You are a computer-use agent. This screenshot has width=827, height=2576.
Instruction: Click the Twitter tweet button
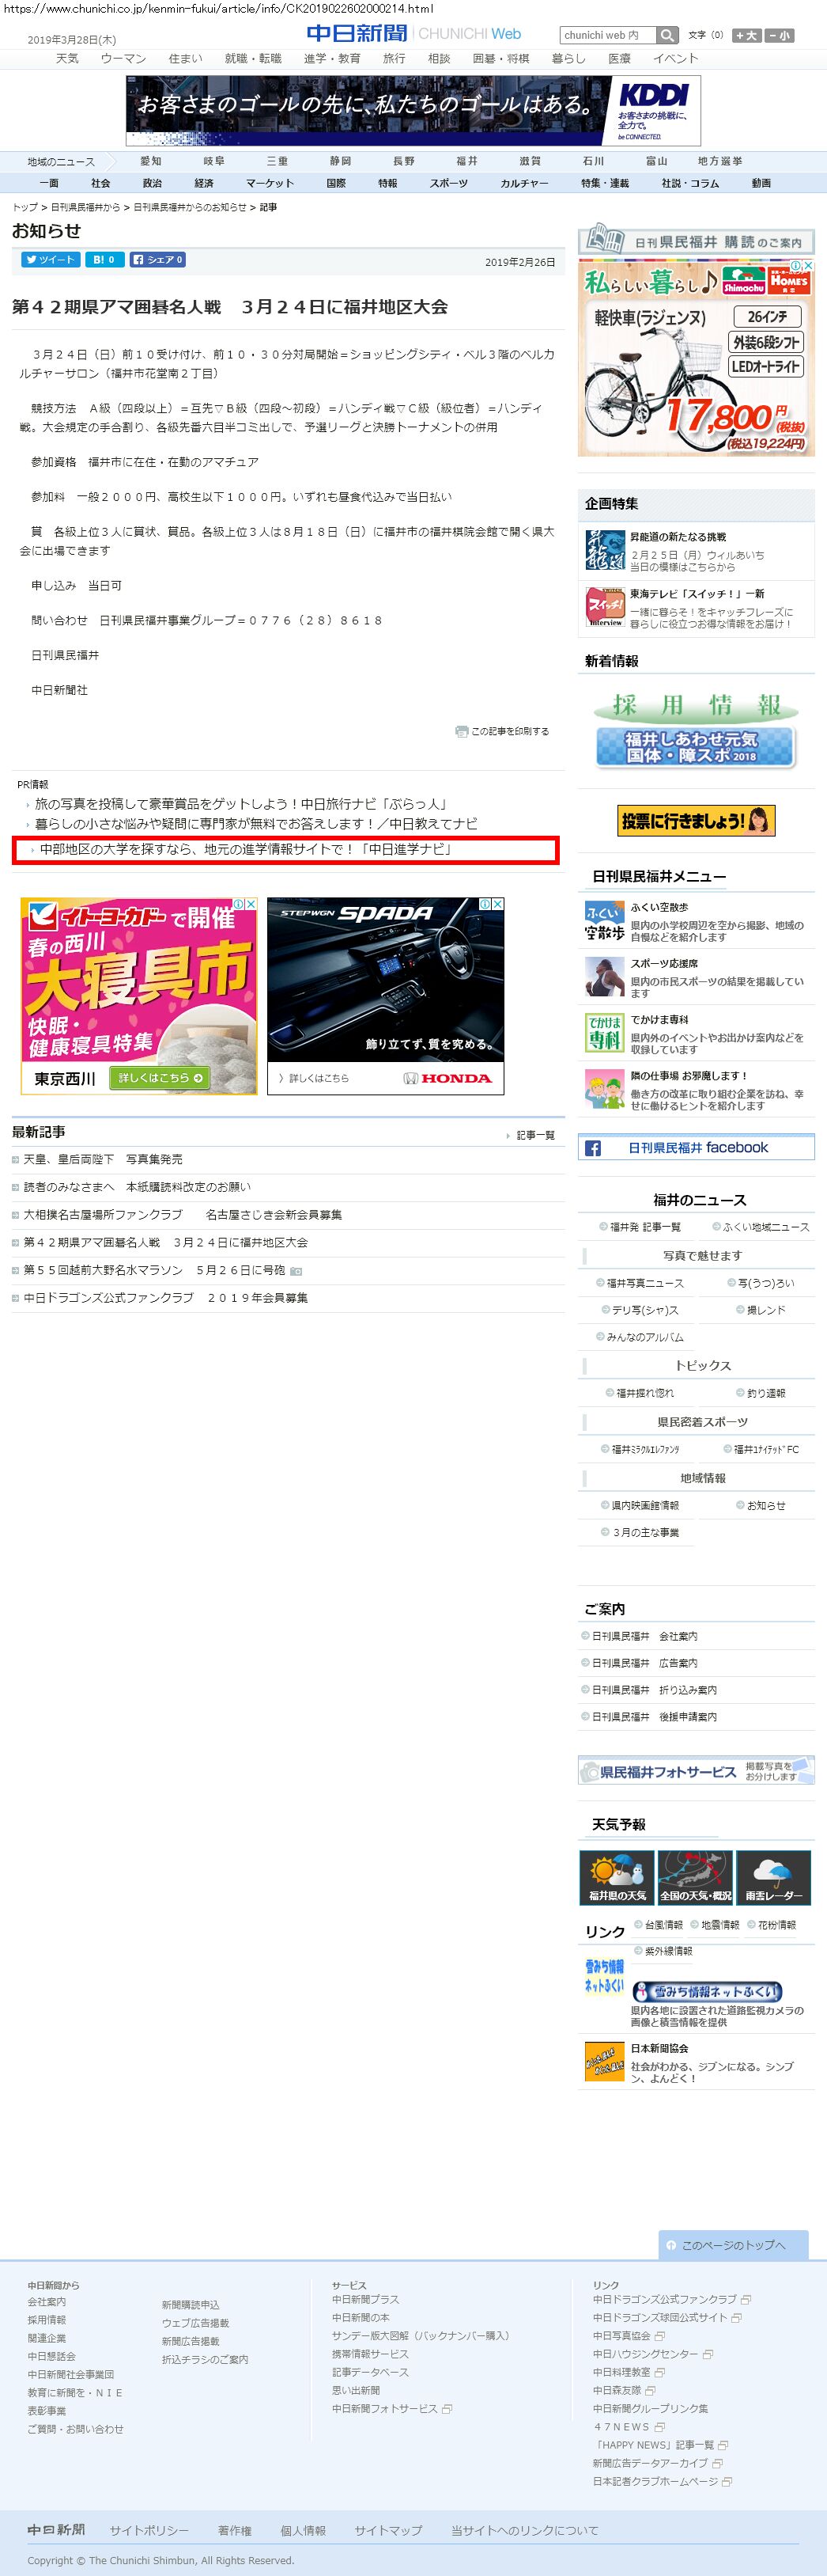click(x=51, y=260)
